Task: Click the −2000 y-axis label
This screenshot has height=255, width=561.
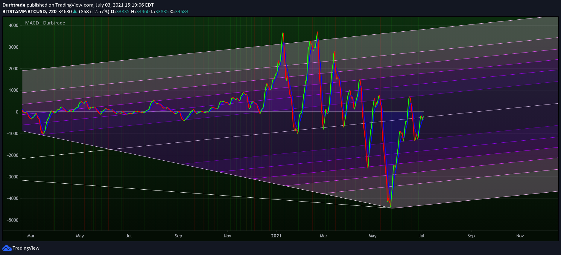Action: (x=12, y=155)
